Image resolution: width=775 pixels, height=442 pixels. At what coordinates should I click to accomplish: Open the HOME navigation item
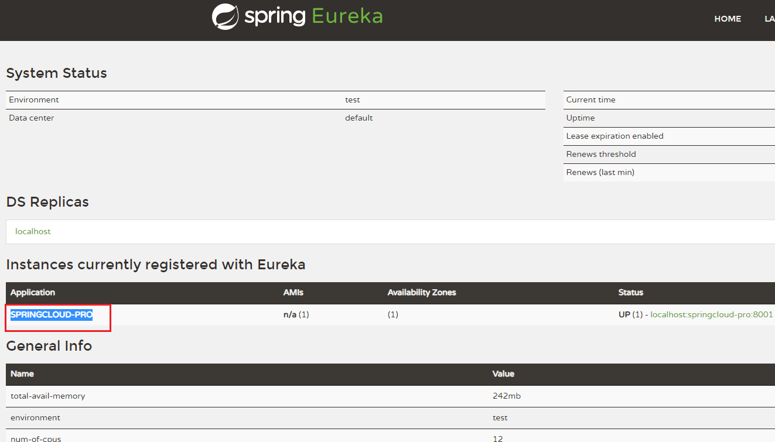point(728,19)
